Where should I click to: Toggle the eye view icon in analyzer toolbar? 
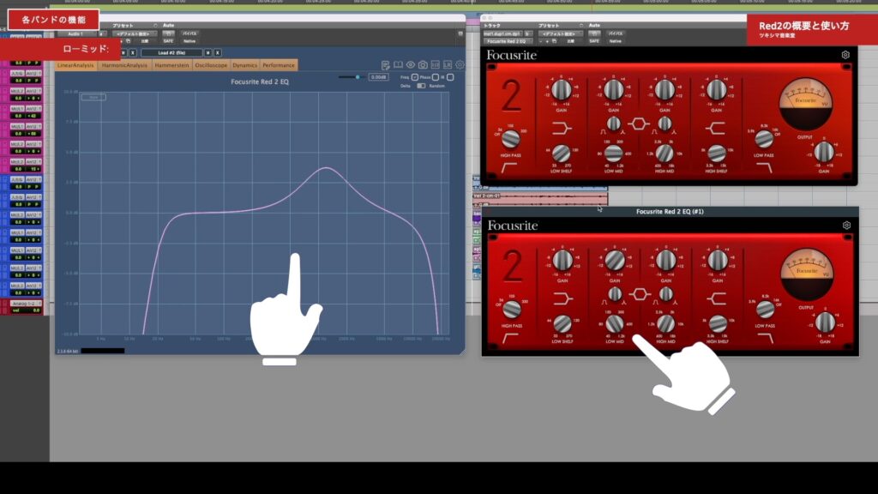coord(411,65)
